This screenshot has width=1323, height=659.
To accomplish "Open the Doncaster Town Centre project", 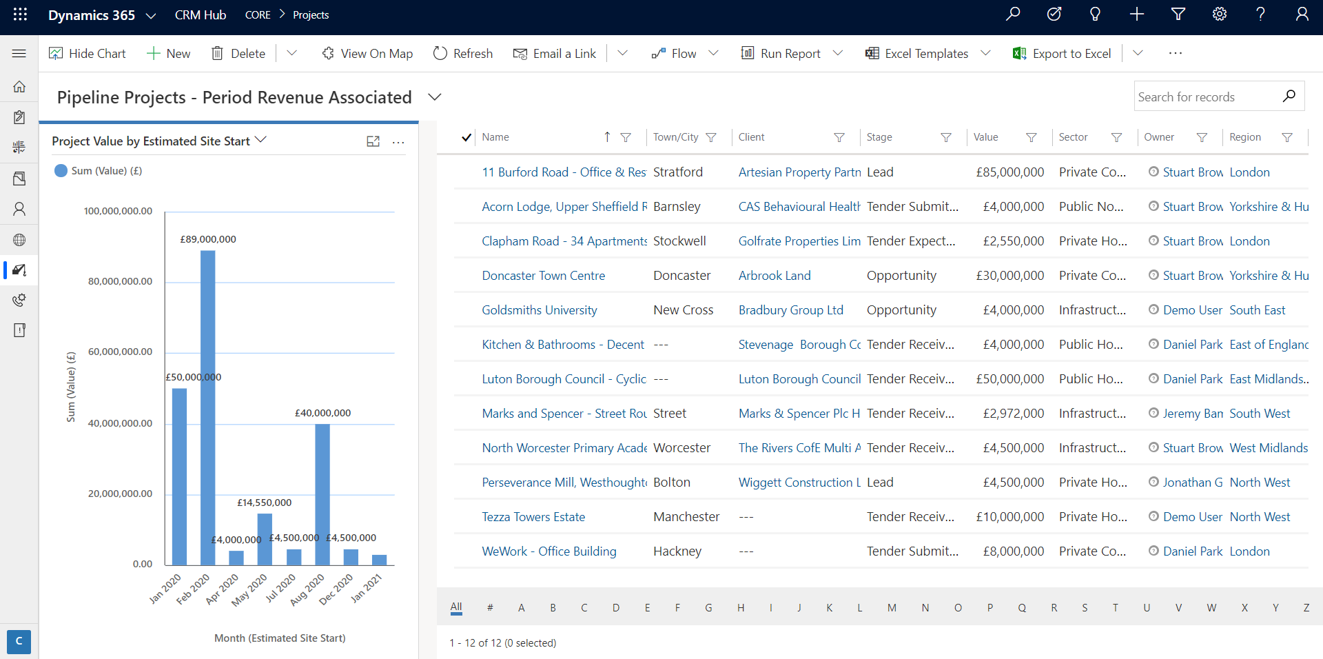I will (x=543, y=276).
